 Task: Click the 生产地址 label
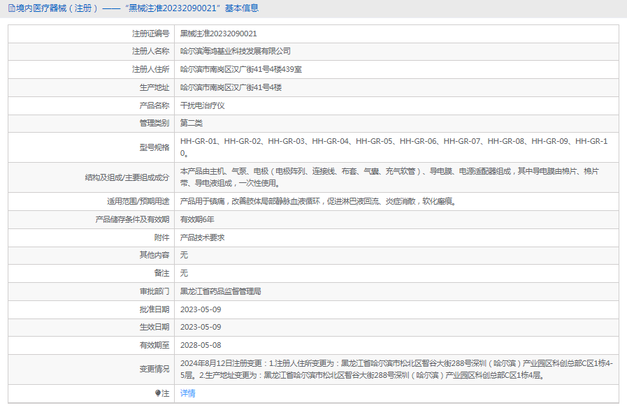coord(154,87)
